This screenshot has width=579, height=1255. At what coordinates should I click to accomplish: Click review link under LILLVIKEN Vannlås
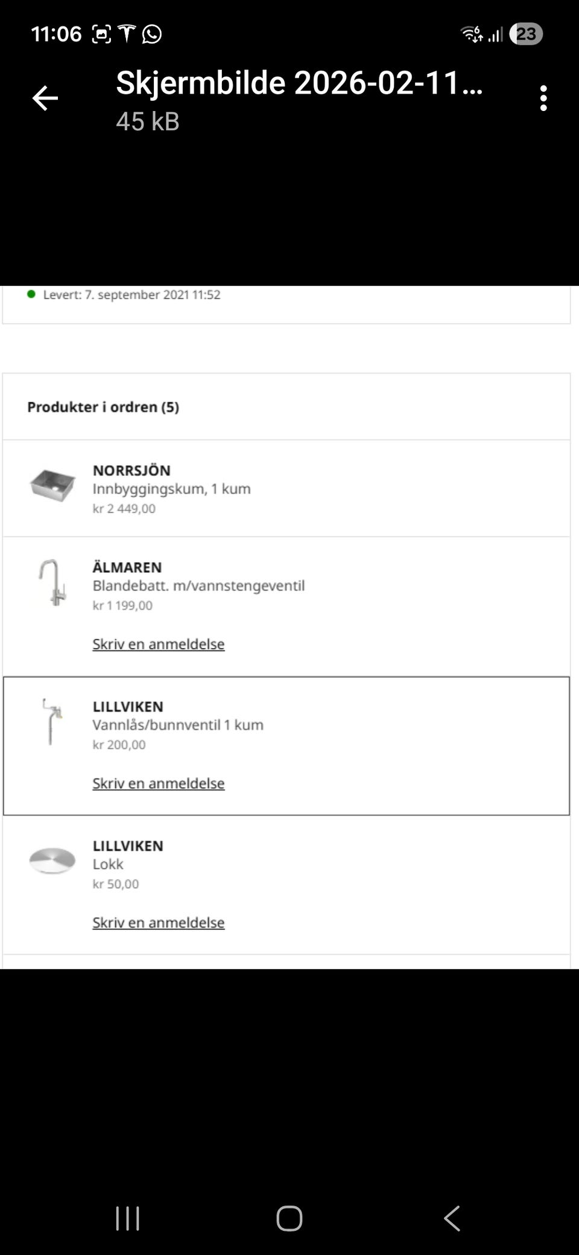(x=158, y=783)
